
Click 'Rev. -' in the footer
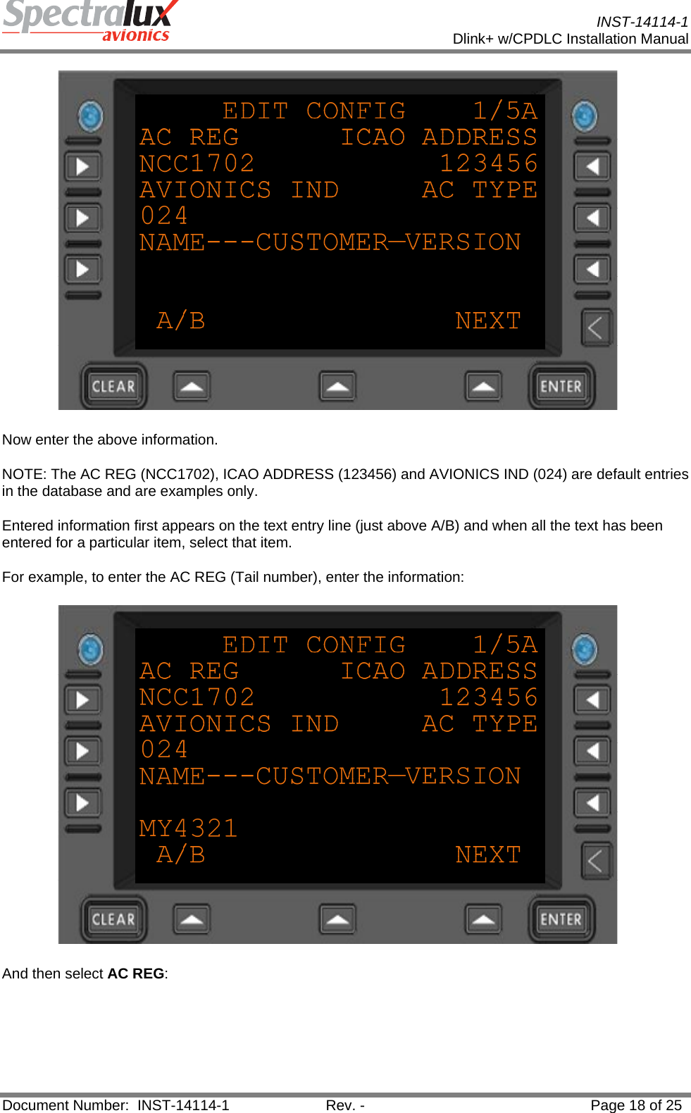click(x=345, y=1105)
